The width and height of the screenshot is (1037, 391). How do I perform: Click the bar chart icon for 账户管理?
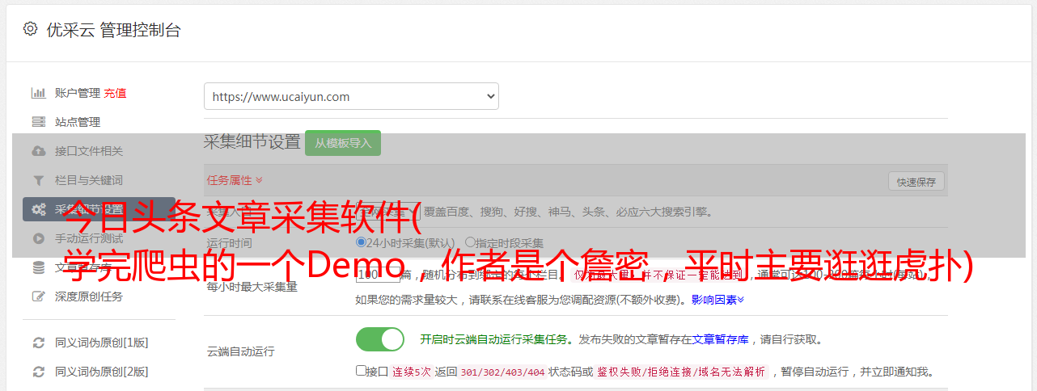pos(38,93)
